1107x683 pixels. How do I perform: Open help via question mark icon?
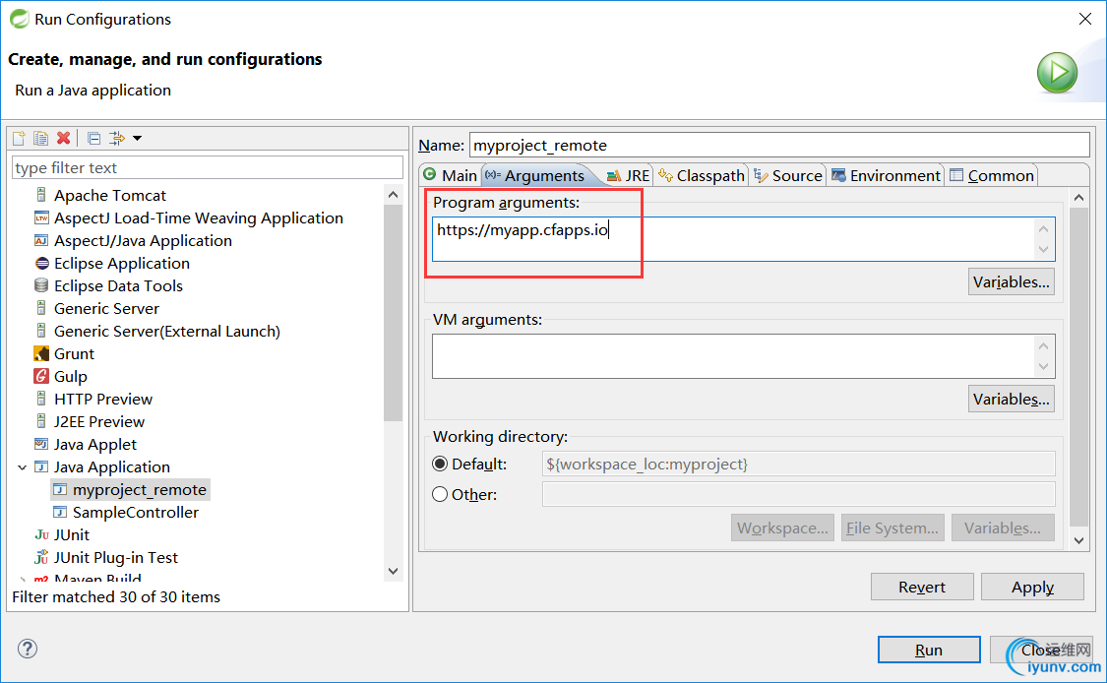pyautogui.click(x=28, y=649)
